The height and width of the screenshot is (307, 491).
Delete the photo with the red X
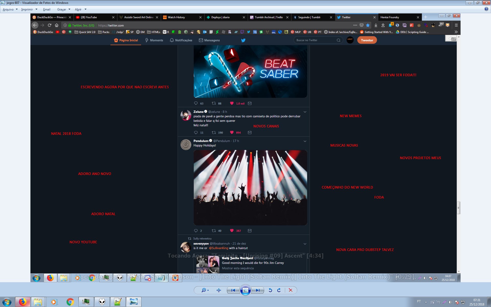[x=291, y=290]
